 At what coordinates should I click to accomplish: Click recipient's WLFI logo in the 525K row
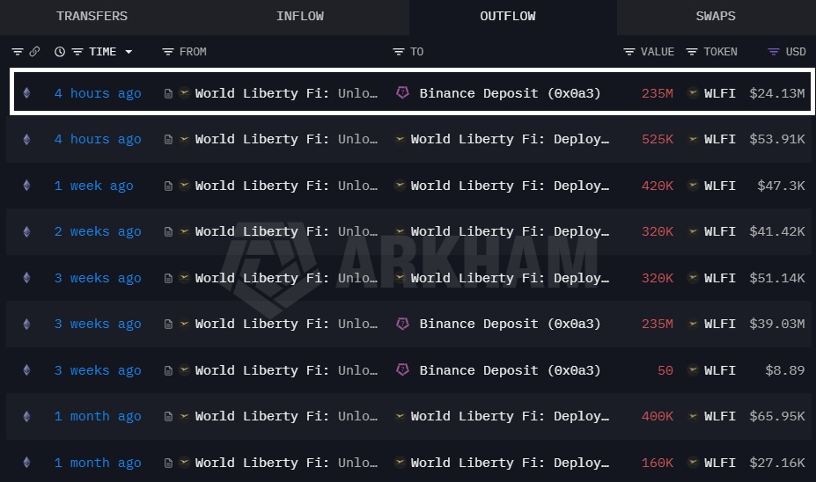pos(400,139)
